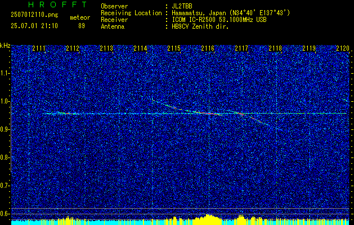This screenshot has width=354, height=225.
Task: Click the Receiver label
Action: [114, 20]
